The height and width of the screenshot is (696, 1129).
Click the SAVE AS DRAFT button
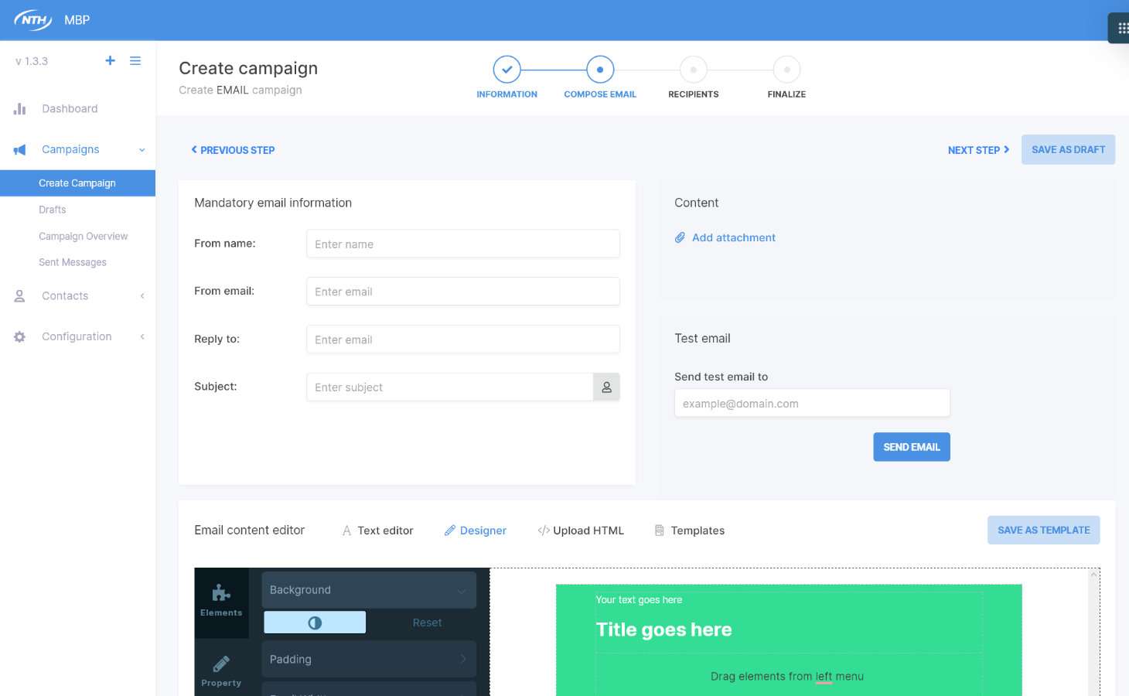[1068, 149]
